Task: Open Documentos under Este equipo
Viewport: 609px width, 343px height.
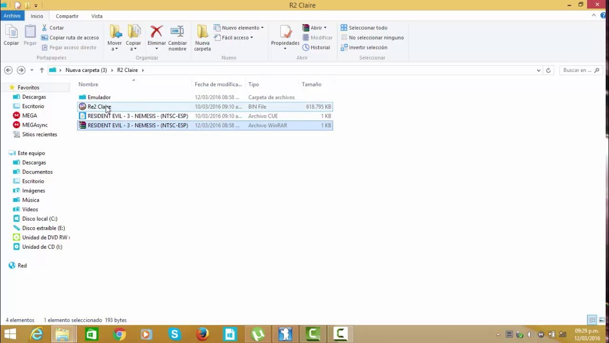Action: (x=37, y=172)
